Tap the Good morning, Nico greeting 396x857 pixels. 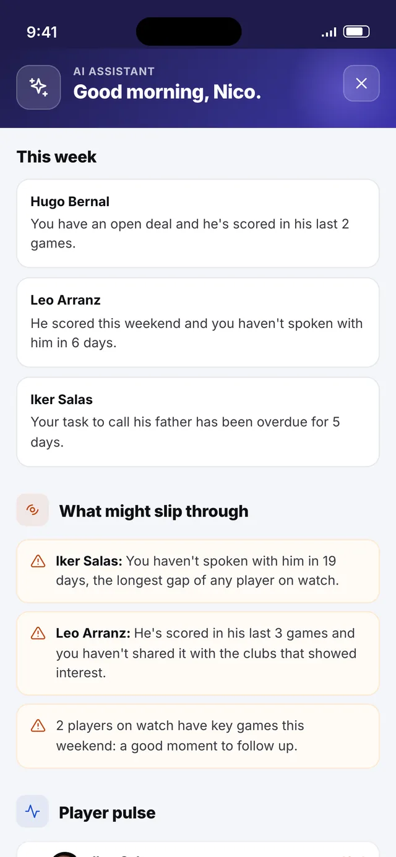[167, 92]
